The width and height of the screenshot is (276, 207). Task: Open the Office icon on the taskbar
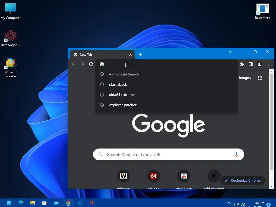click(x=92, y=203)
